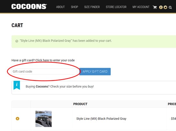Click the PRODUCT column header
Screen dimensions: 176x131
[80, 104]
